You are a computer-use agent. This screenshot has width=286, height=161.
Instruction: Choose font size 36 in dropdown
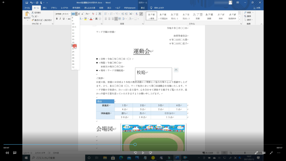coord(73,61)
